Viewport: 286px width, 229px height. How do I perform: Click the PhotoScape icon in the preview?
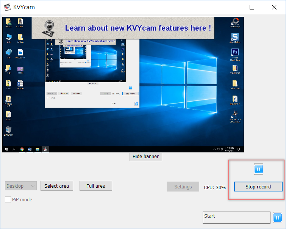tap(235, 21)
